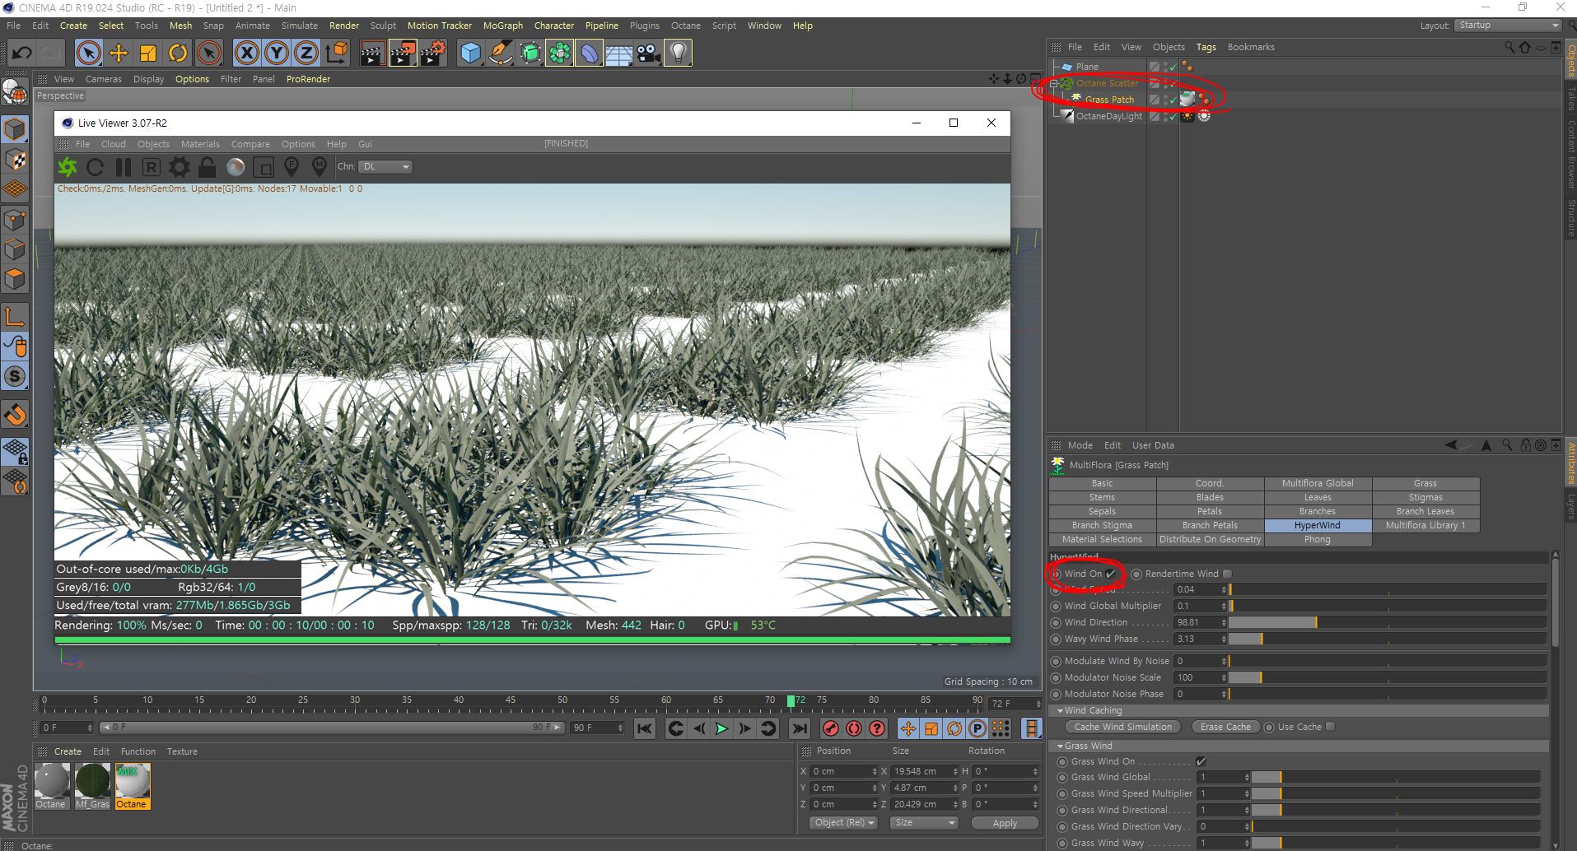This screenshot has width=1577, height=851.
Task: Step the Wind Speed value arrows
Action: 1224,589
